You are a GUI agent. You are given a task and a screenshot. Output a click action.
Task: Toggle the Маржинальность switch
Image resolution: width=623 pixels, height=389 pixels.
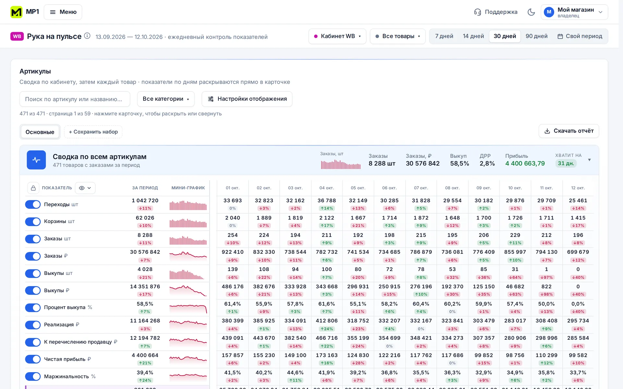click(33, 376)
